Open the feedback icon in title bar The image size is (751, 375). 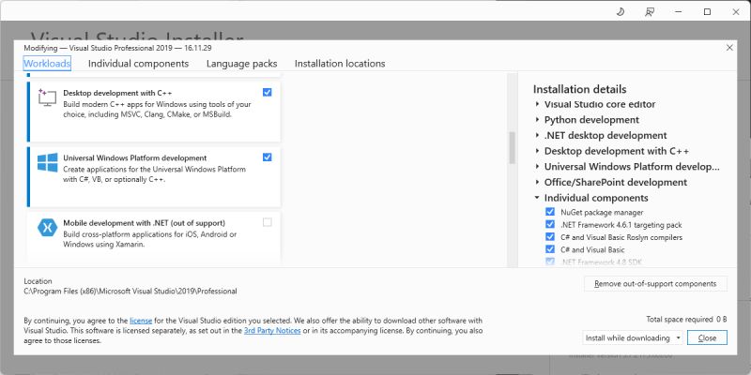pos(649,12)
